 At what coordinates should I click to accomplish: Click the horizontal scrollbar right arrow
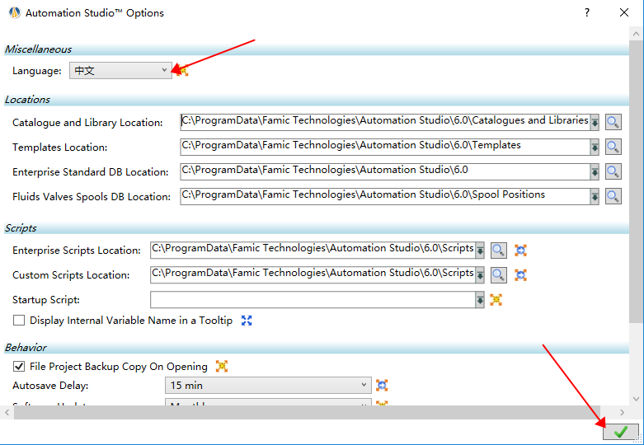(622, 412)
